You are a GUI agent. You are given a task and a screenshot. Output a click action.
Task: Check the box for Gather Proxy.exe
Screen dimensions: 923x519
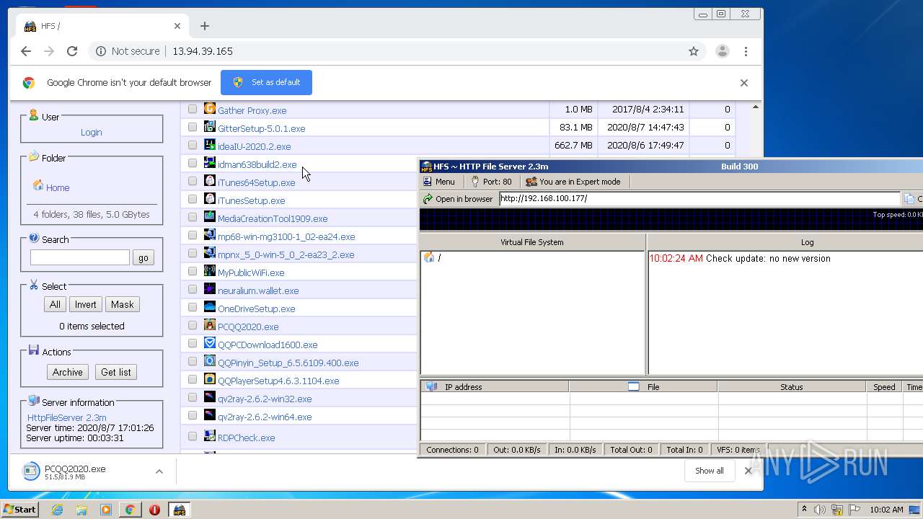point(193,109)
